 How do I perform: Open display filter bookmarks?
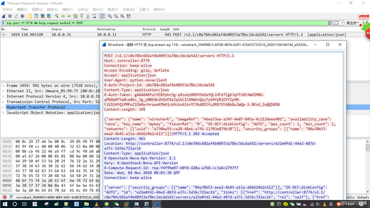(x=3, y=23)
